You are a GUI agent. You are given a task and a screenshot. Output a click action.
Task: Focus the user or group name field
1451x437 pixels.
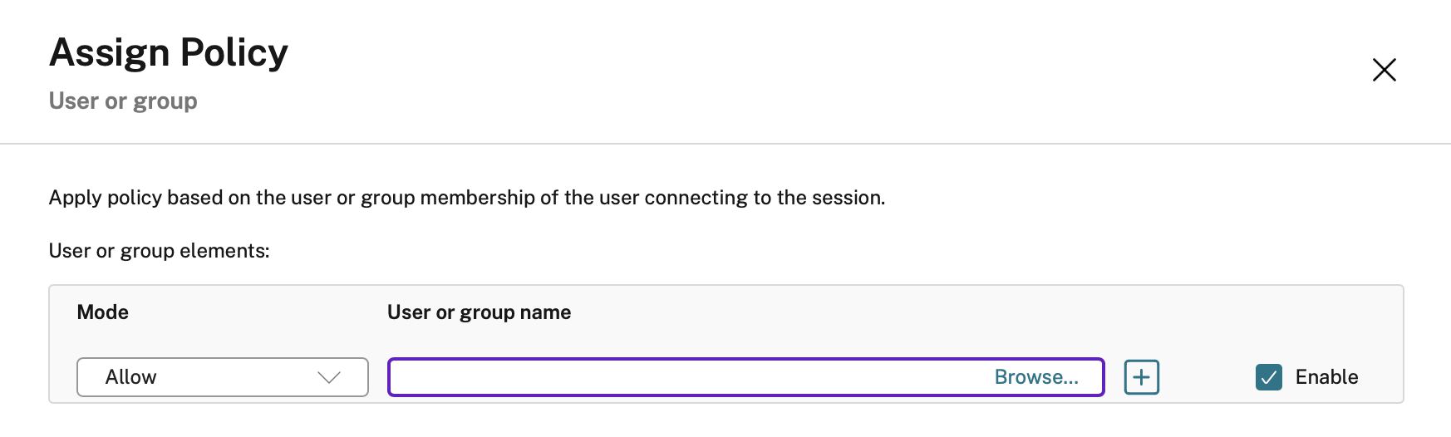pyautogui.click(x=681, y=377)
